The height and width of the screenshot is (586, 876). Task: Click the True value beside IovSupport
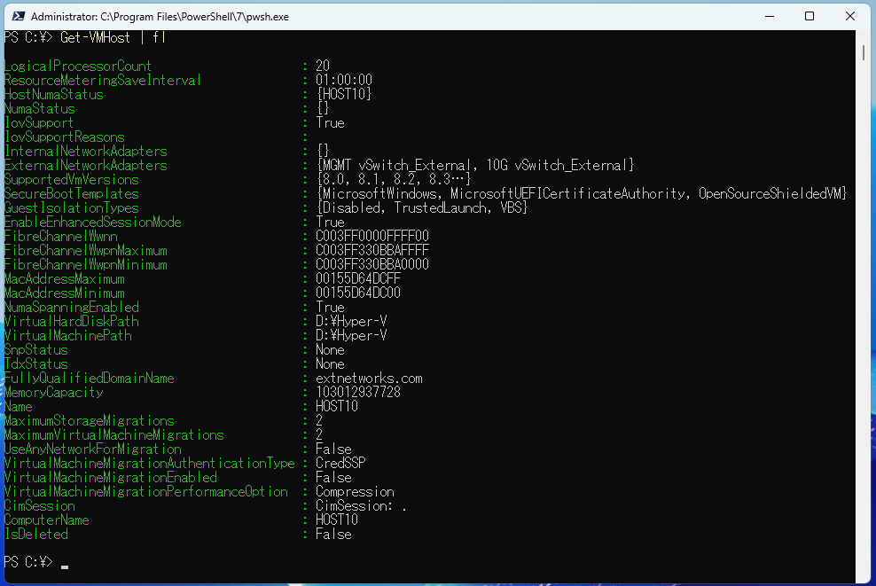pos(329,122)
